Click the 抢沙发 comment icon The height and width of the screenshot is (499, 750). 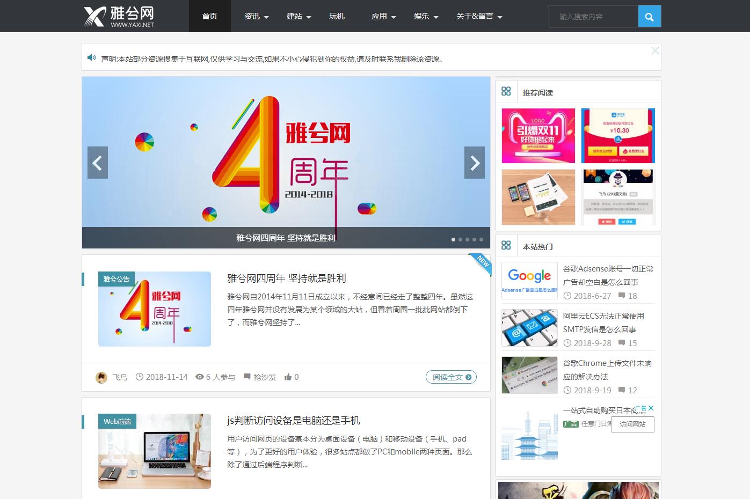(247, 377)
